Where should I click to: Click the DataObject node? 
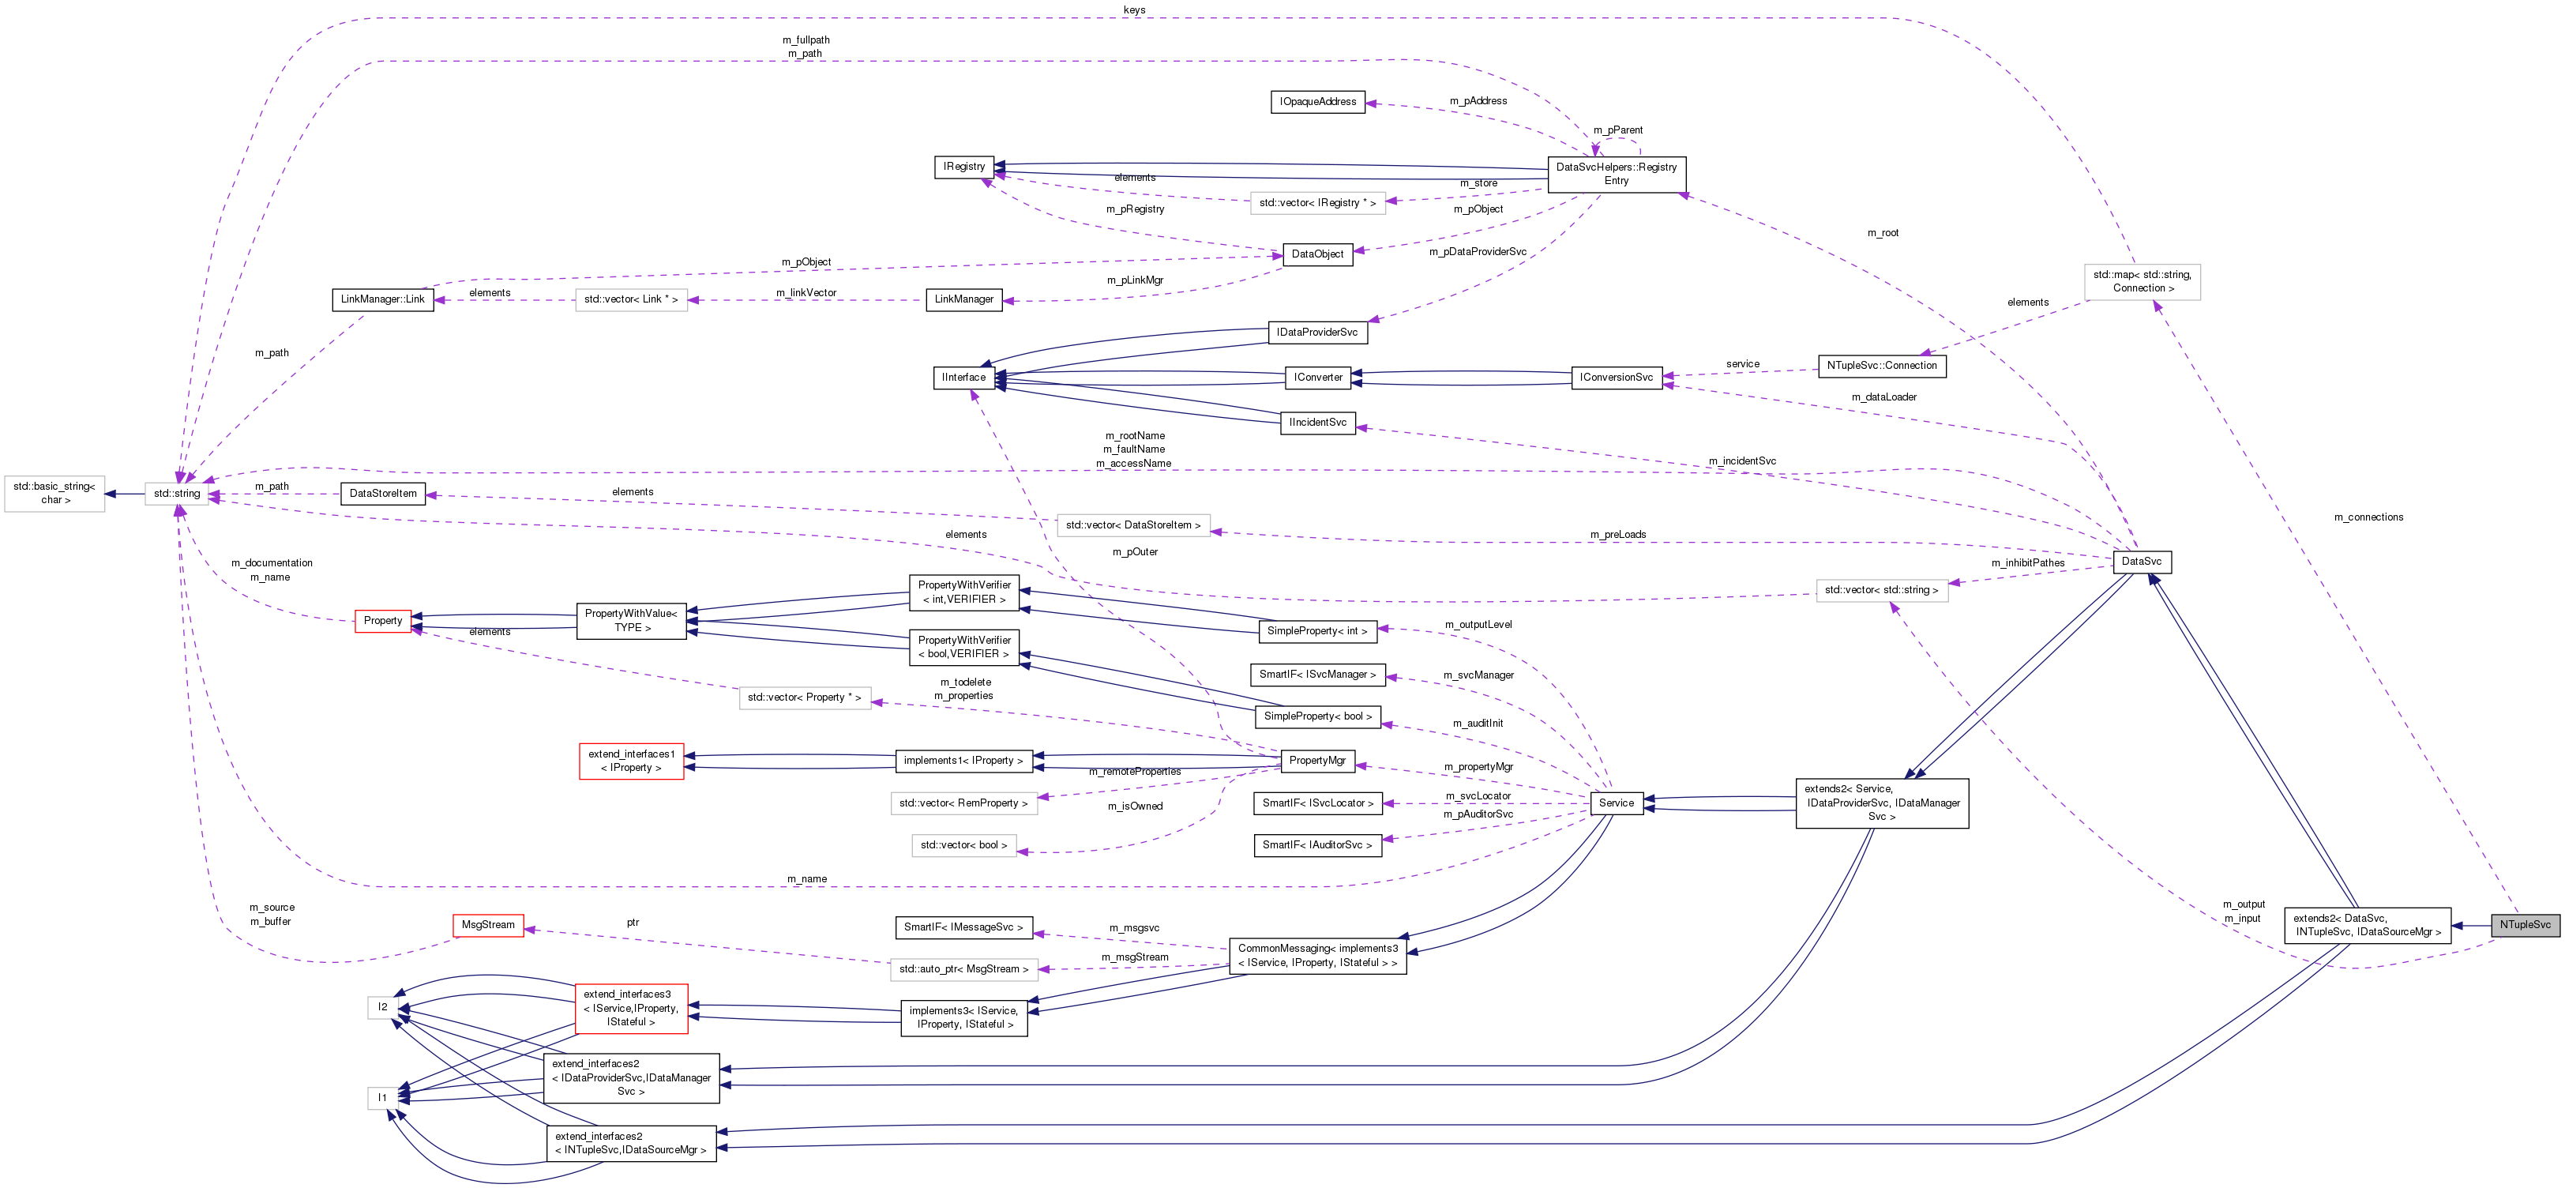click(x=1316, y=254)
